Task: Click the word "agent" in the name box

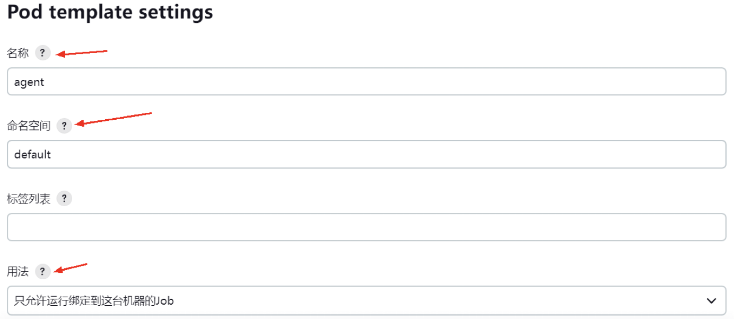Action: [29, 82]
